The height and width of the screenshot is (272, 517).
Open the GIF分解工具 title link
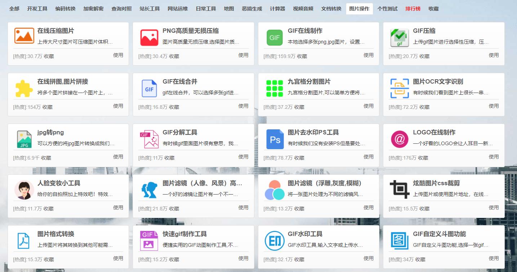(180, 132)
